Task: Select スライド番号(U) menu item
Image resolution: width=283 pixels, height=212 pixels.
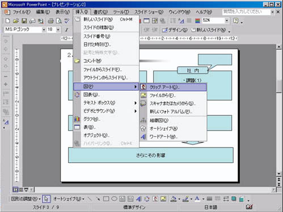Action: point(106,36)
